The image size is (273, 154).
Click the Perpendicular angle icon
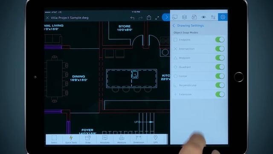tap(175, 85)
